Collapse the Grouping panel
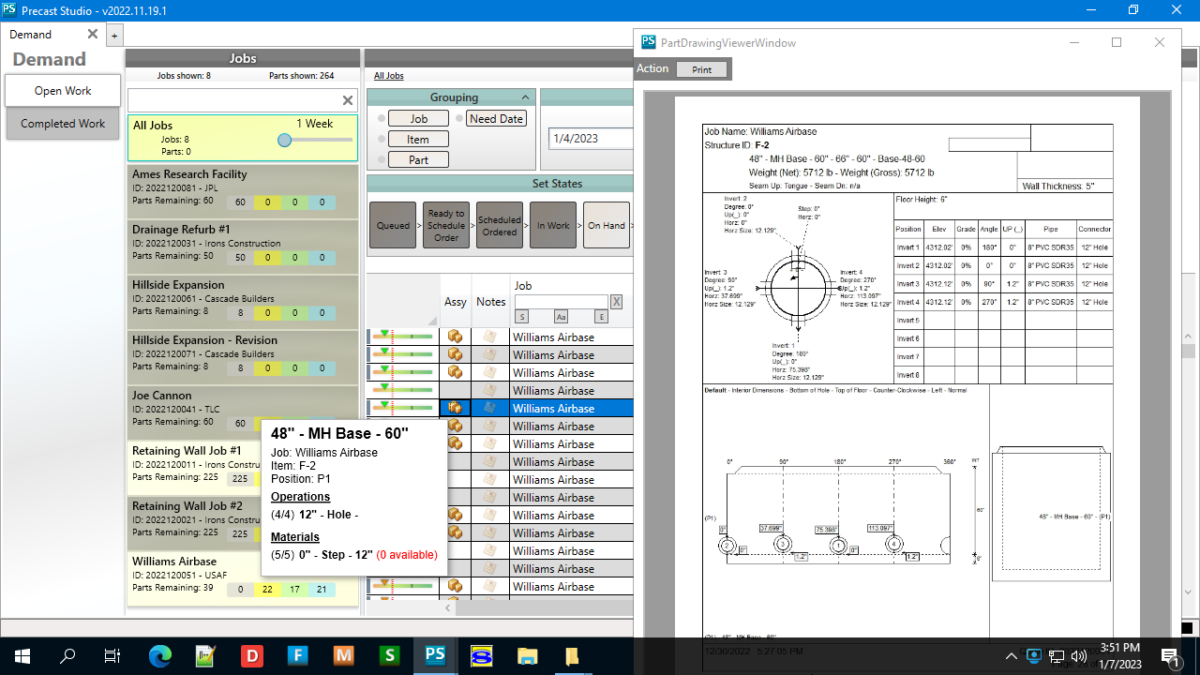 525,97
